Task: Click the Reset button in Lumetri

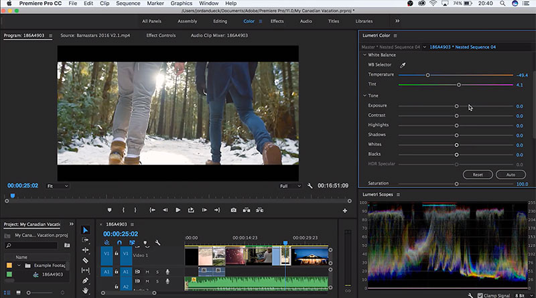Action: (x=478, y=175)
